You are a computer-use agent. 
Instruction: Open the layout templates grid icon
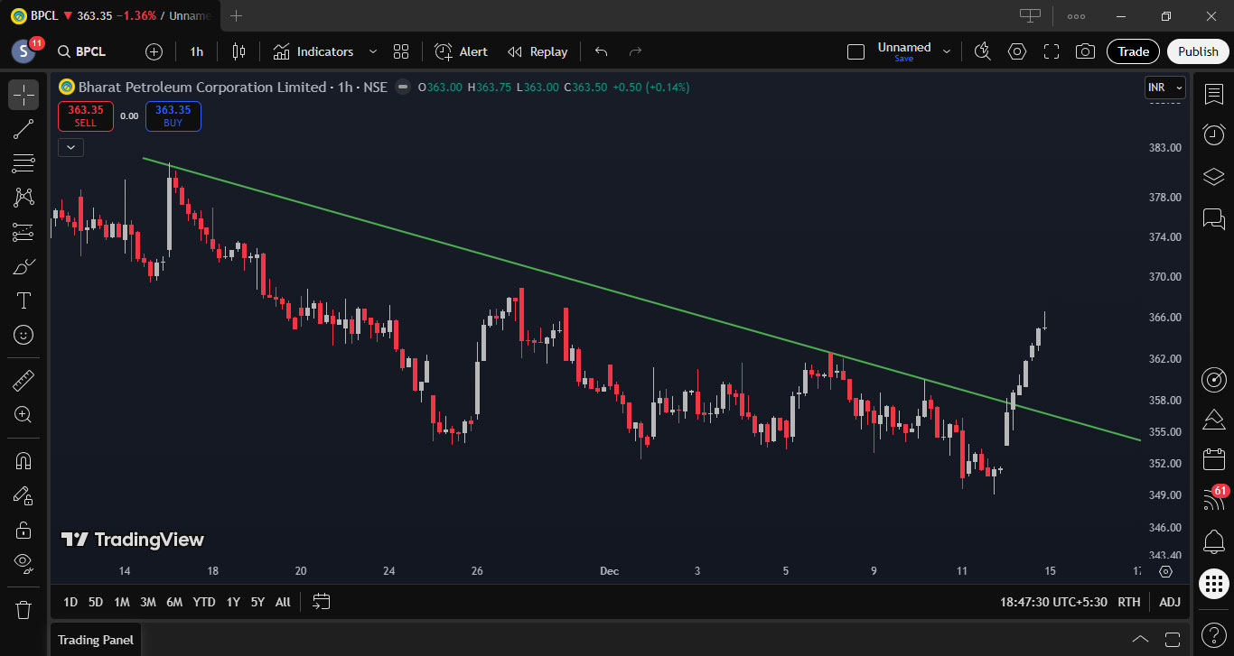pos(401,51)
